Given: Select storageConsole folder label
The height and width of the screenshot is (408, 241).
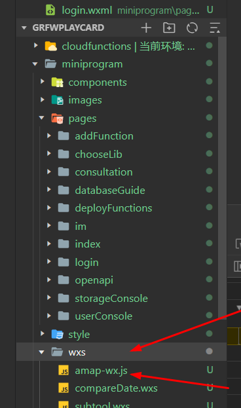Looking at the screenshot, I should point(111,299).
